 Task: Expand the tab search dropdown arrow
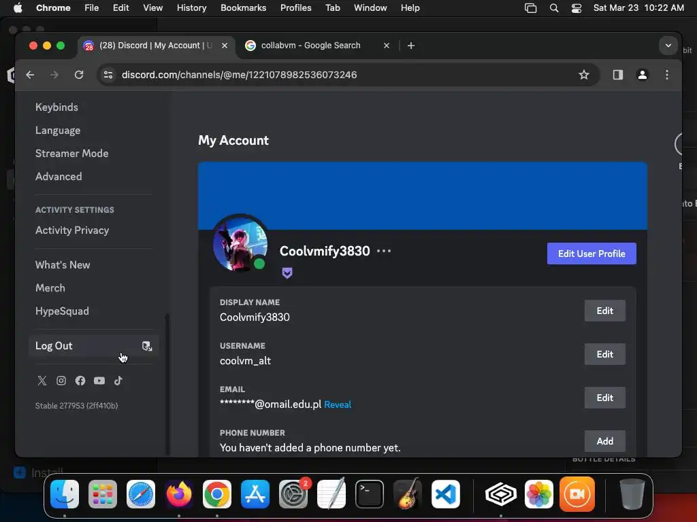click(x=668, y=46)
